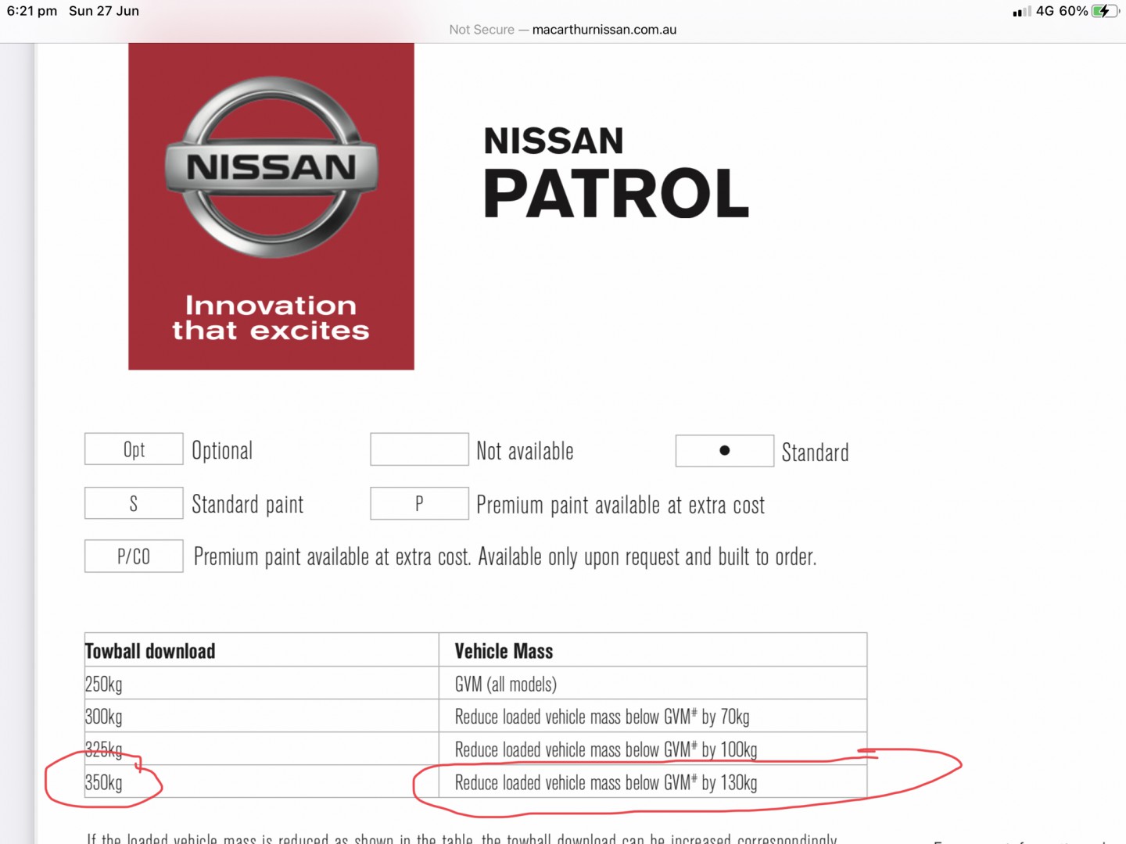This screenshot has width=1126, height=844.
Task: Tap the NISSAN PATROL heading
Action: tap(615, 173)
